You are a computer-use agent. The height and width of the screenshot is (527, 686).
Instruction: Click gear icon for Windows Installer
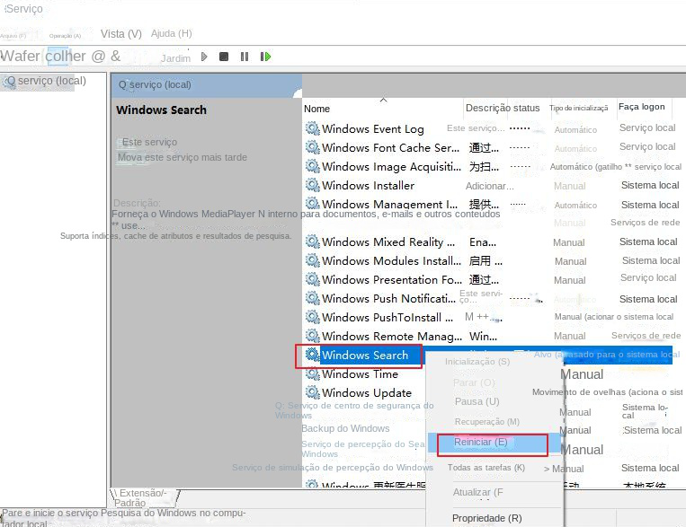(x=312, y=185)
